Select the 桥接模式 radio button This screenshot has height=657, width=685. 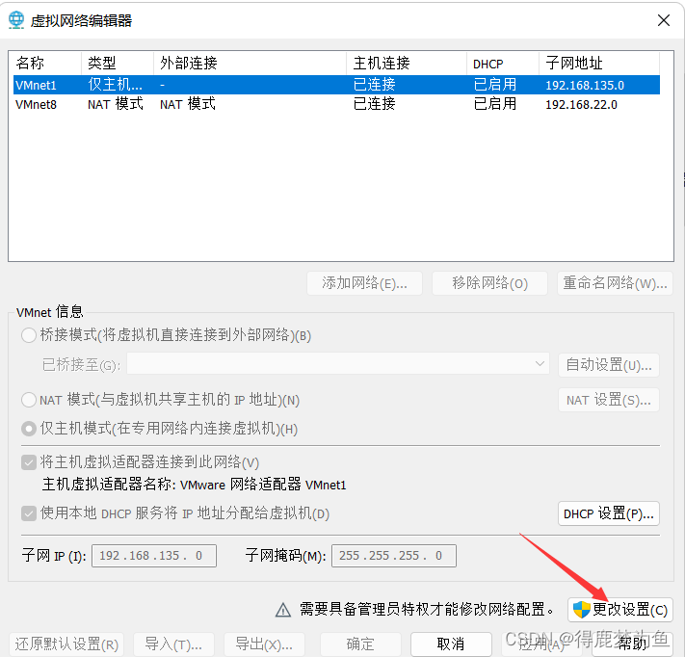(x=29, y=335)
